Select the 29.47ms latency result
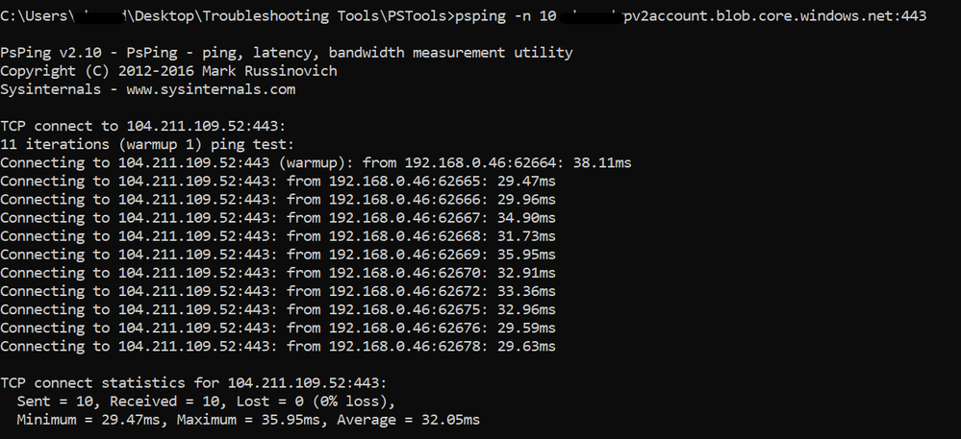961x439 pixels. [526, 182]
